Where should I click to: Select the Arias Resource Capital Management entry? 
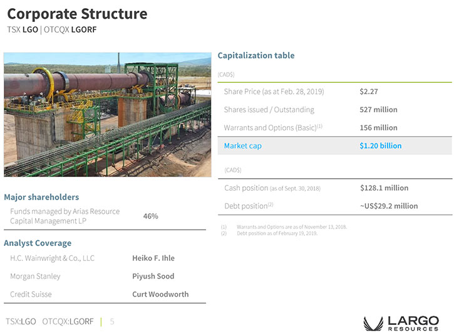point(64,216)
